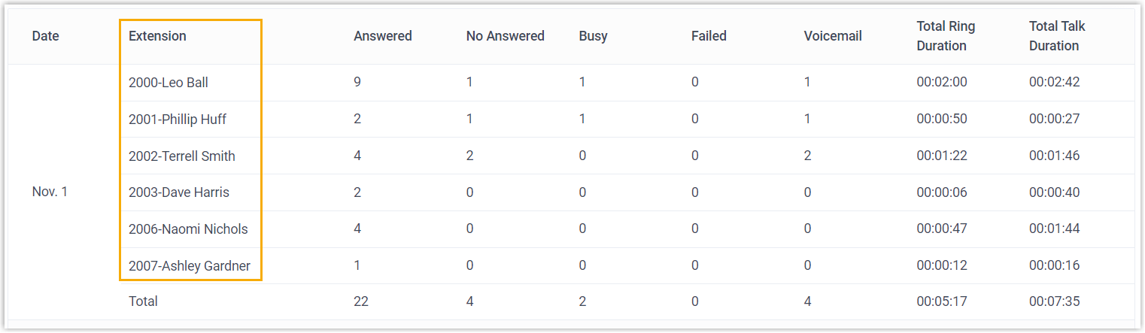
Task: Select the 2006-Naomi Nichols extension
Action: [x=188, y=229]
